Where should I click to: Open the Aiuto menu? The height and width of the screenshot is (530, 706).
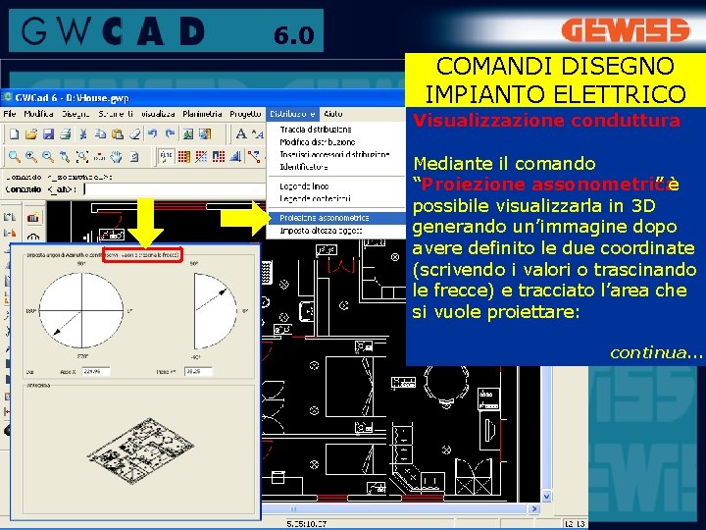point(333,114)
